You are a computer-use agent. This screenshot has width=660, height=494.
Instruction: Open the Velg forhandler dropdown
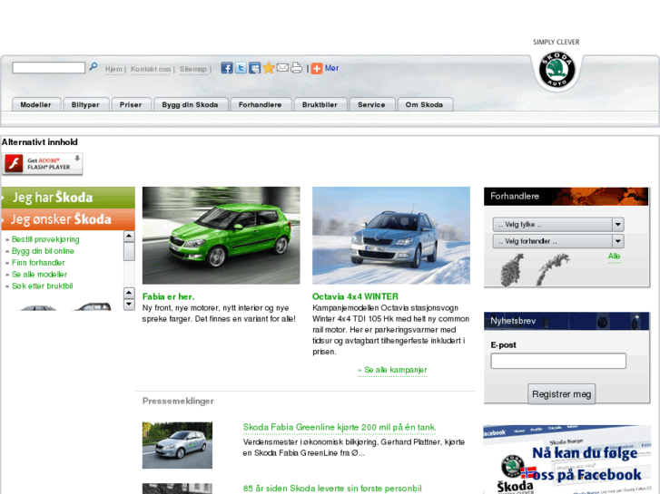(558, 241)
